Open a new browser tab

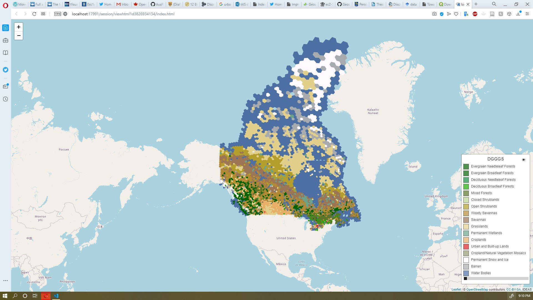(476, 4)
